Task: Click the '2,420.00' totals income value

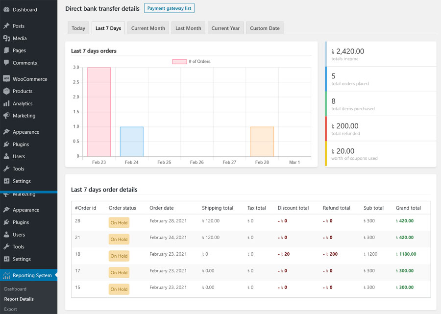Action: 347,51
